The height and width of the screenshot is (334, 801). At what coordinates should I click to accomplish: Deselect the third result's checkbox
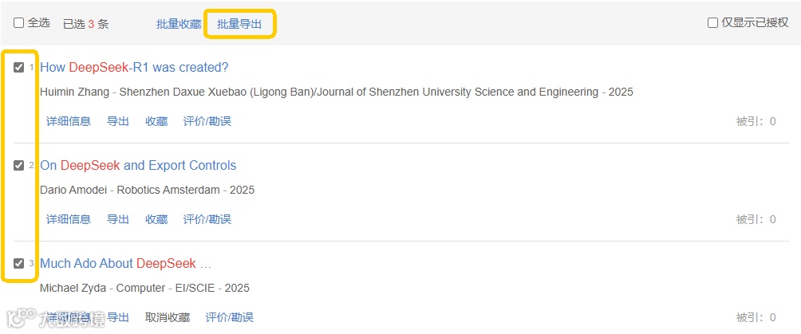point(19,264)
